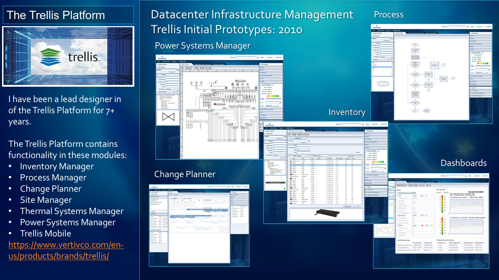The height and width of the screenshot is (280, 499).
Task: Open Quick Launch menu in Power Systems Manager
Action: coord(166,61)
